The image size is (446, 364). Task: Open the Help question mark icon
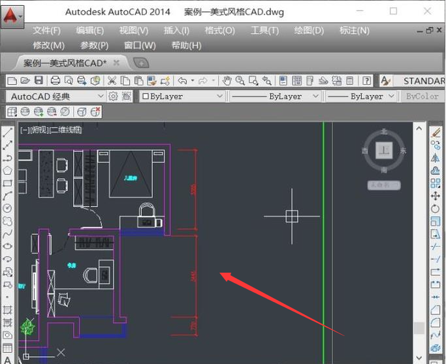tap(366, 81)
